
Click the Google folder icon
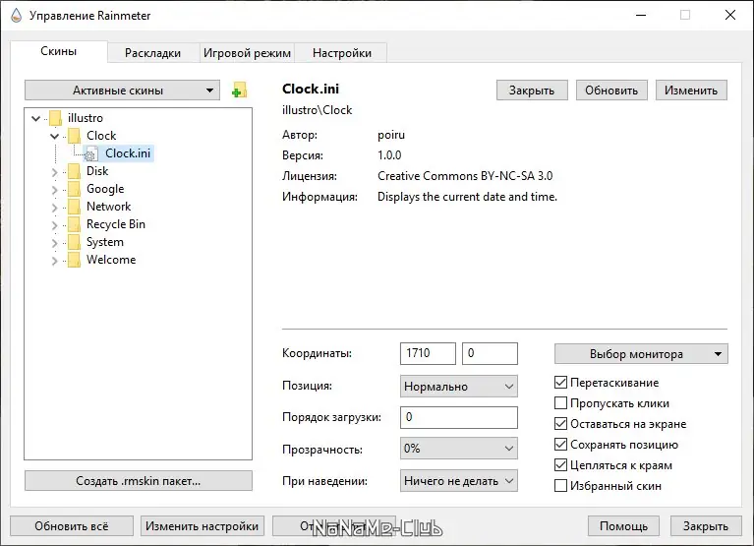(73, 189)
